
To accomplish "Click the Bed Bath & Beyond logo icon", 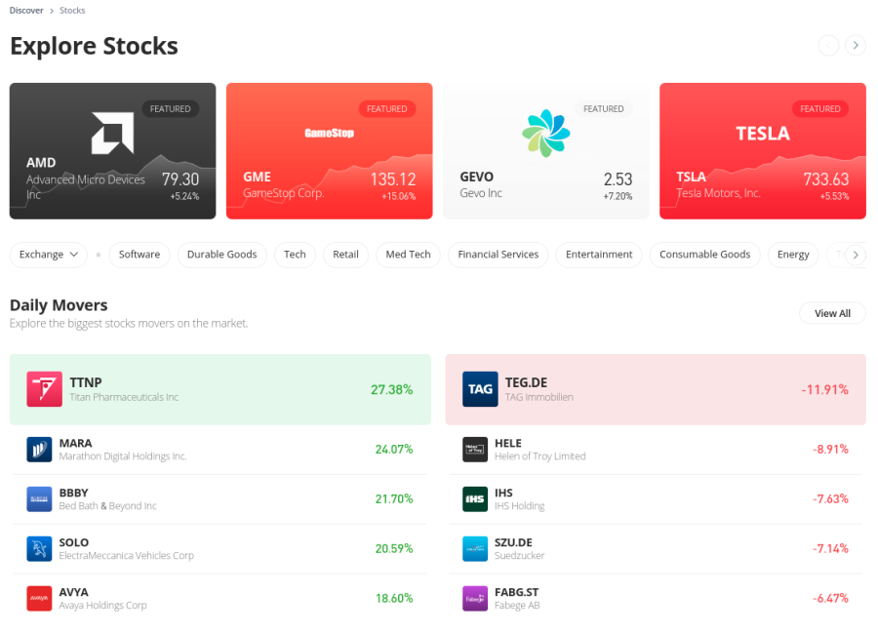I will (x=39, y=499).
